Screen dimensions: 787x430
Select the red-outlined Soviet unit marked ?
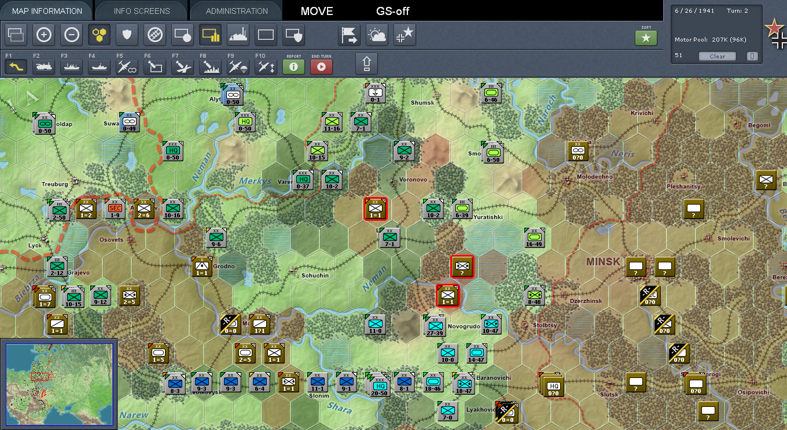(x=462, y=266)
